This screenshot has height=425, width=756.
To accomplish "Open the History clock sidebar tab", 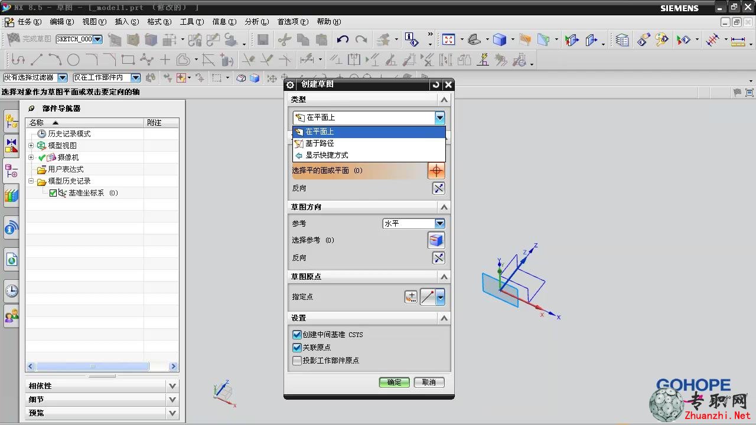I will coord(11,290).
